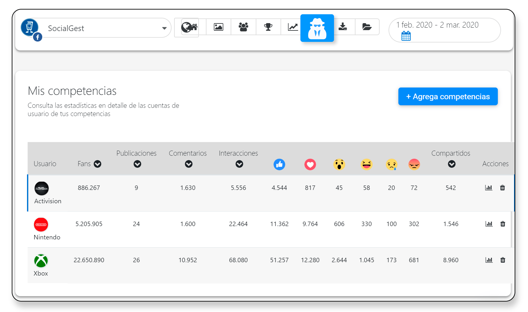Image resolution: width=528 pixels, height=312 pixels.
Task: View statistics chart for Nintendo
Action: click(489, 224)
